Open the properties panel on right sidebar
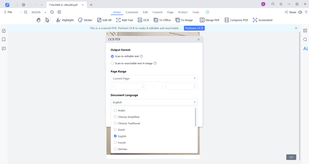 (x=305, y=31)
